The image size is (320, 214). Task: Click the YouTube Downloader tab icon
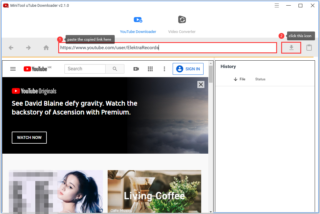coord(138,20)
